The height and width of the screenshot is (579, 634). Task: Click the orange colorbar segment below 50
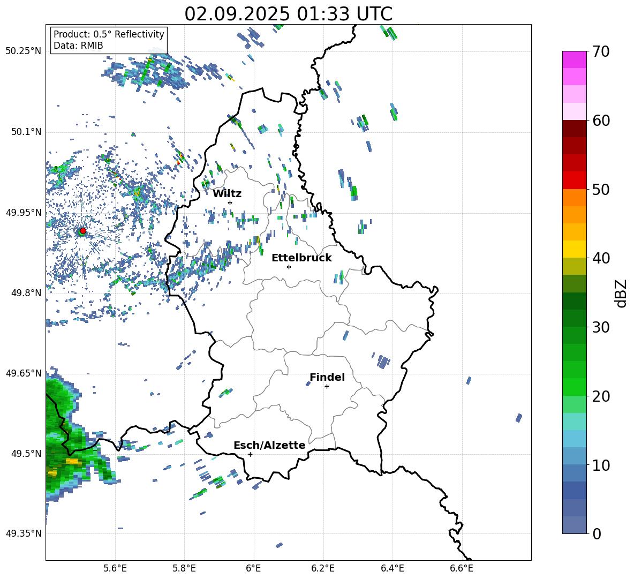click(575, 197)
